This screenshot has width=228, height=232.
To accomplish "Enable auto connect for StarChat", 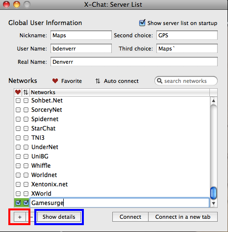I will tap(26, 129).
